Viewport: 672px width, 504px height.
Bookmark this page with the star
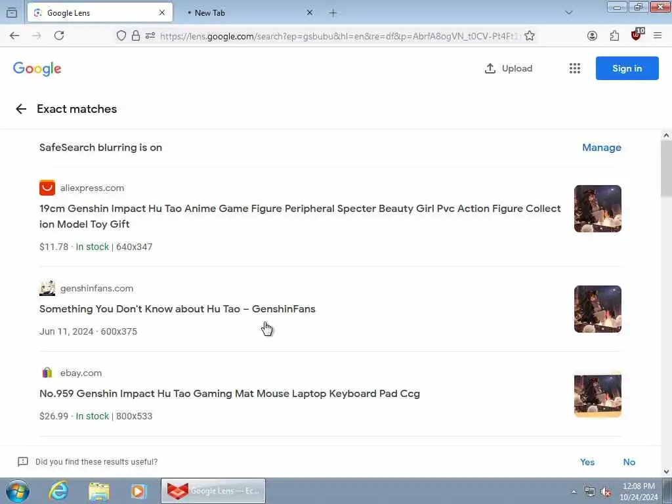(x=530, y=35)
